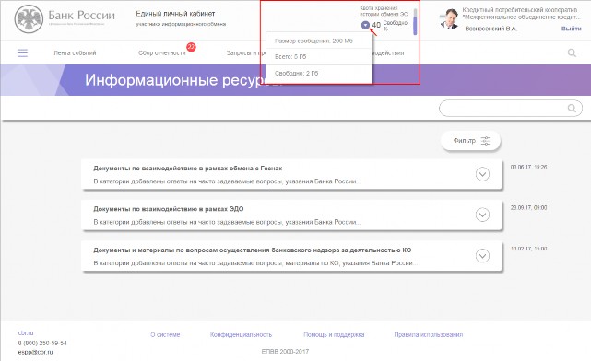The image size is (591, 361).
Task: Open the Конфиденциальность footer link
Action: tap(241, 334)
